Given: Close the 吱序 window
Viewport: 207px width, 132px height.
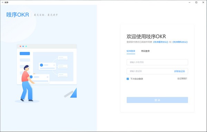Looking at the screenshot, I should [203, 2].
